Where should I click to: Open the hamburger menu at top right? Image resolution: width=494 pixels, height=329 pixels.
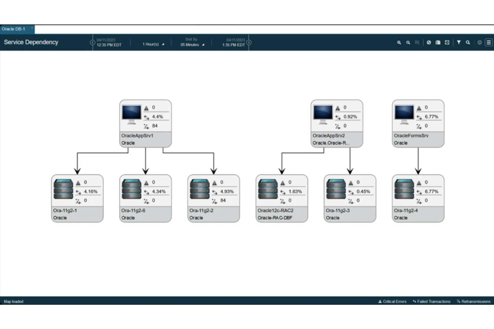pos(488,43)
